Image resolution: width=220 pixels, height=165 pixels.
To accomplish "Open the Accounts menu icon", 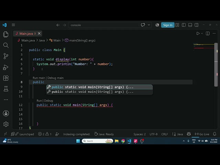I will pos(6,113).
